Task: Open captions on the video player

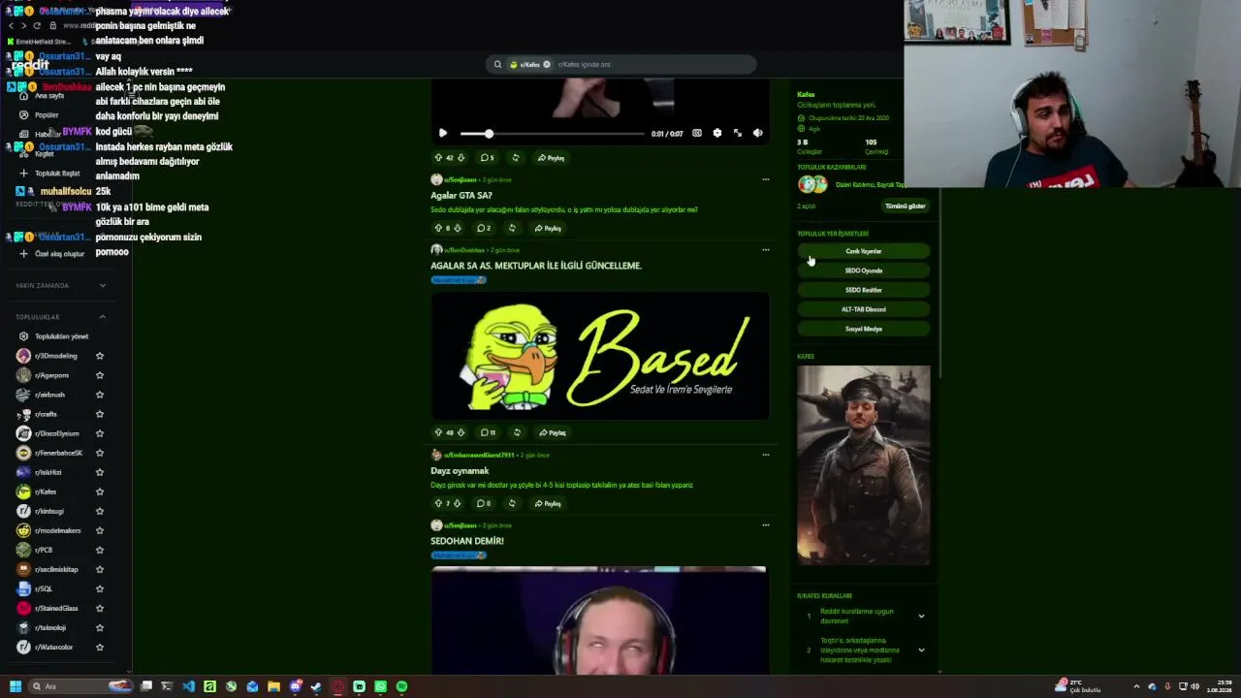Action: tap(696, 133)
